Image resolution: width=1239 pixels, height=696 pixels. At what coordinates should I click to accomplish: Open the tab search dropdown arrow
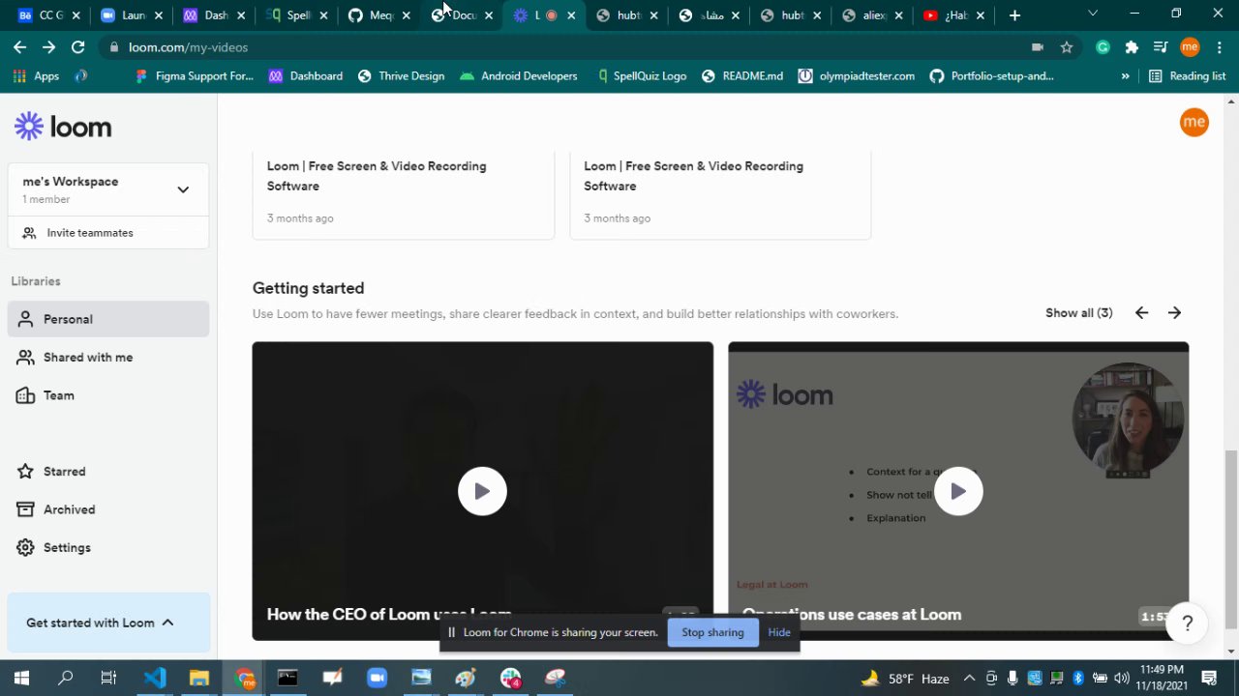coord(1093,14)
